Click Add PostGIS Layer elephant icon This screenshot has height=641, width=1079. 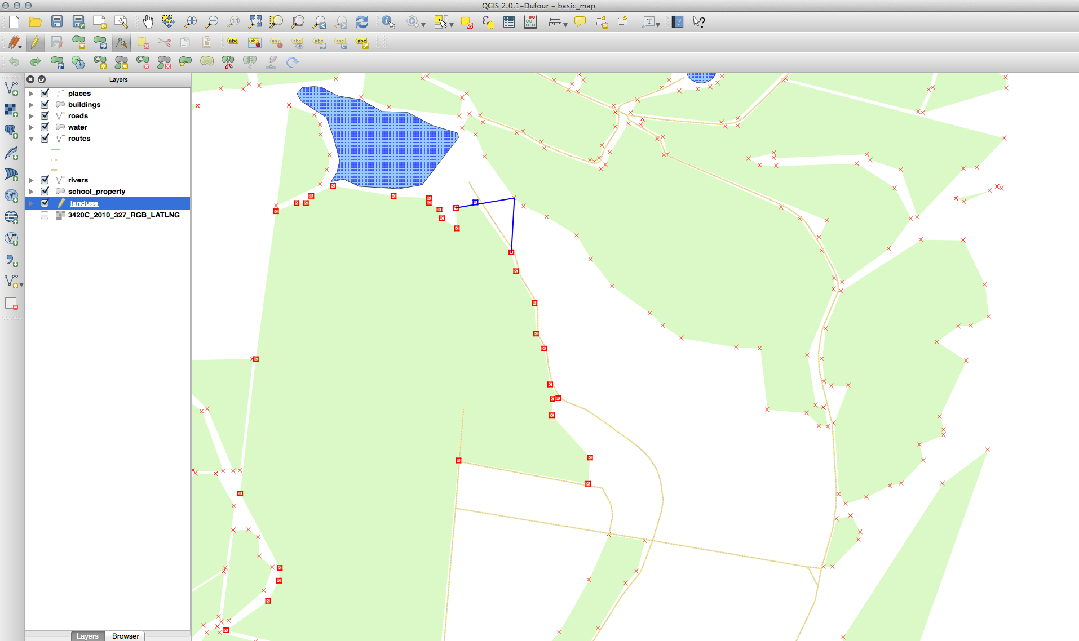coord(11,131)
